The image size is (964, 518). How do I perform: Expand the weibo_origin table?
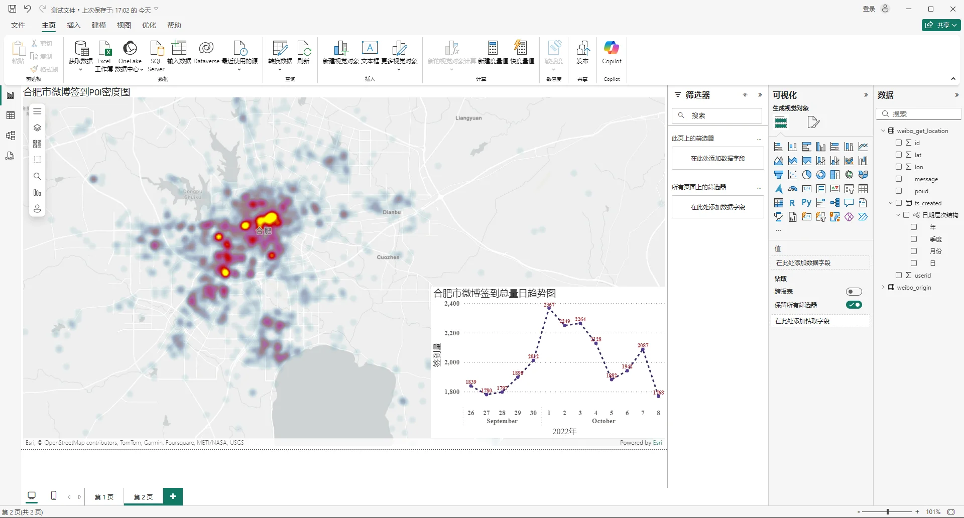click(x=884, y=287)
